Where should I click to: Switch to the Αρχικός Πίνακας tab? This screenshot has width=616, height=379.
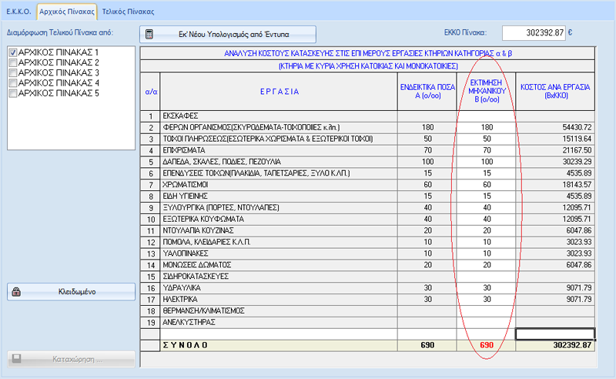(67, 12)
